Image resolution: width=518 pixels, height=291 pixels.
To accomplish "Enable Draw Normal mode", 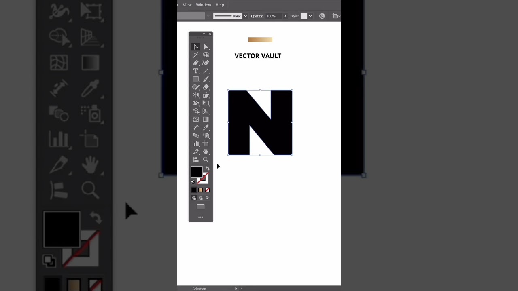I will click(x=194, y=198).
